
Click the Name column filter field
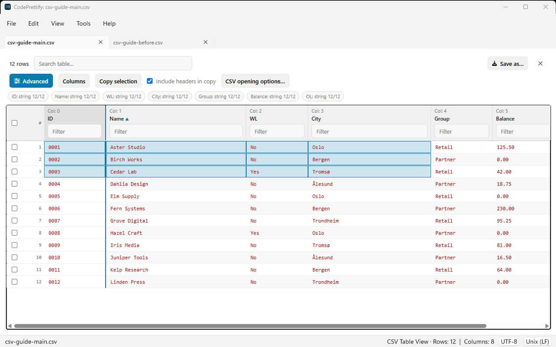[x=176, y=131]
